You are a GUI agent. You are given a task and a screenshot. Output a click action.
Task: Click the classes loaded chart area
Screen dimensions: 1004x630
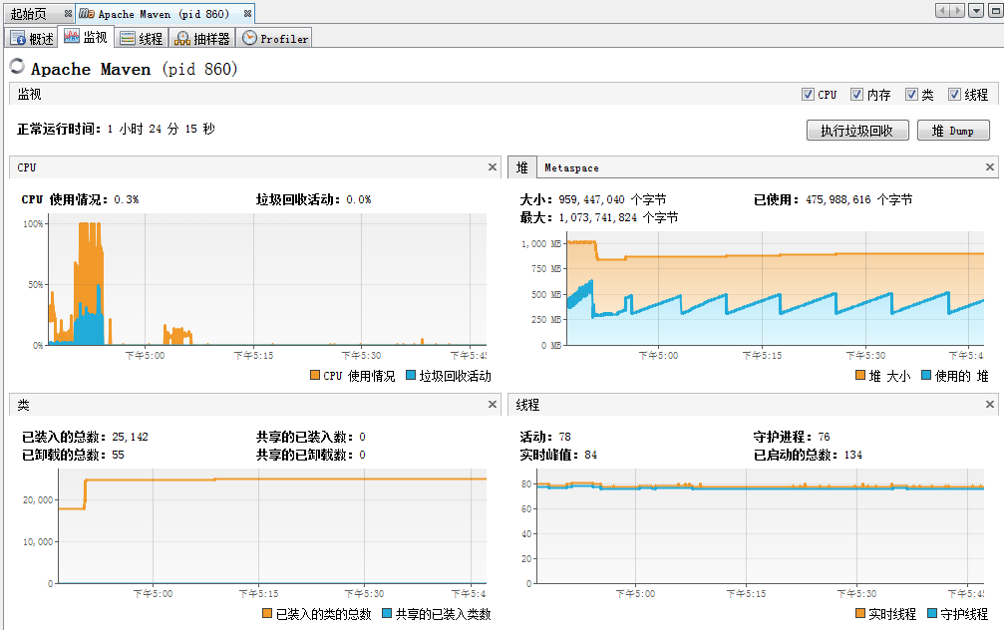pos(272,526)
